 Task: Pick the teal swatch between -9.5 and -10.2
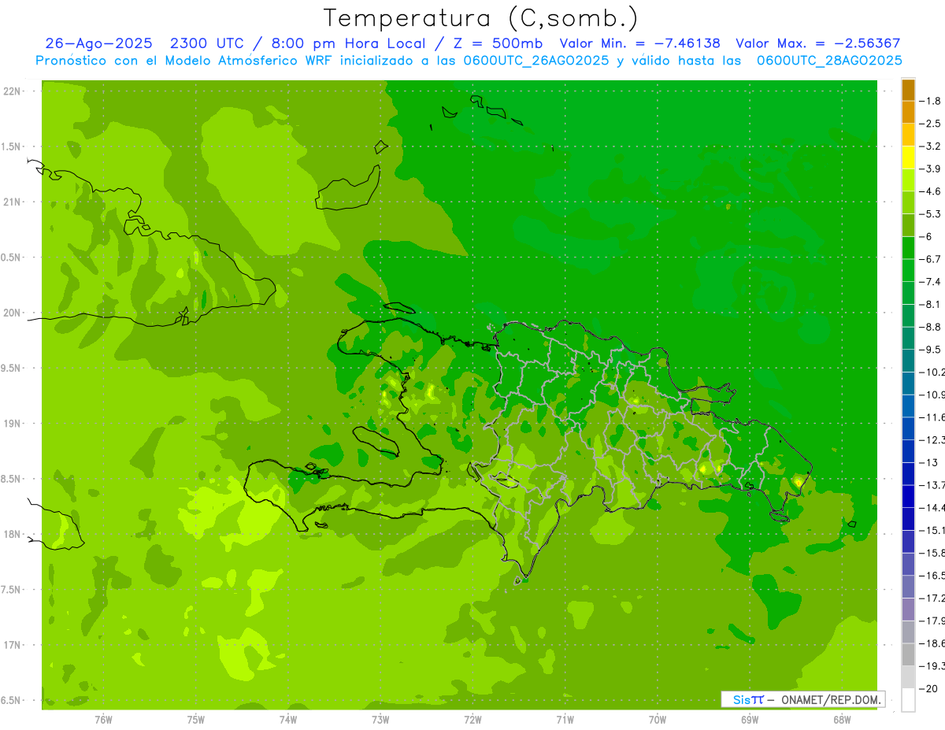pos(908,361)
